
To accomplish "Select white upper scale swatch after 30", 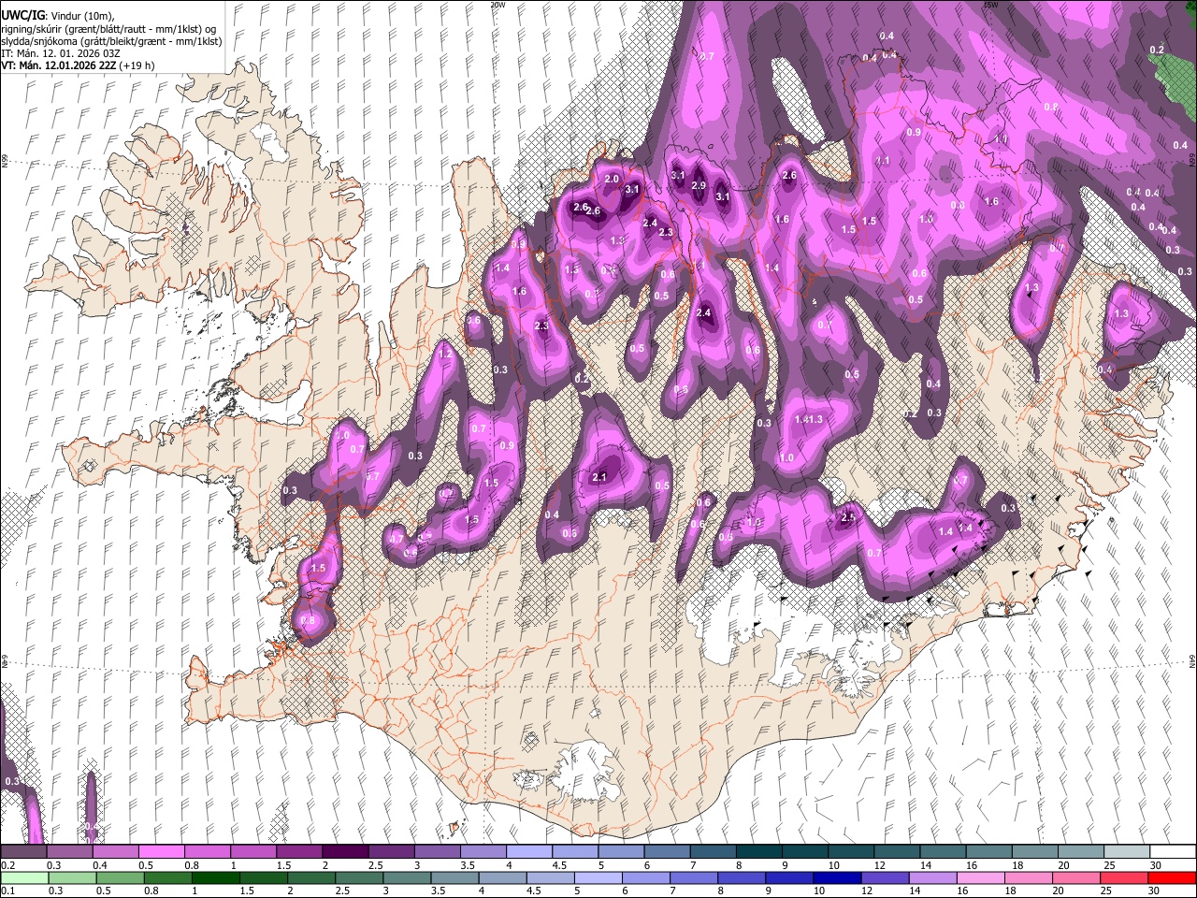I will tap(1172, 852).
